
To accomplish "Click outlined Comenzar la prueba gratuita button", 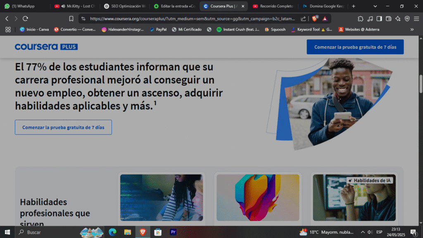I will point(63,127).
